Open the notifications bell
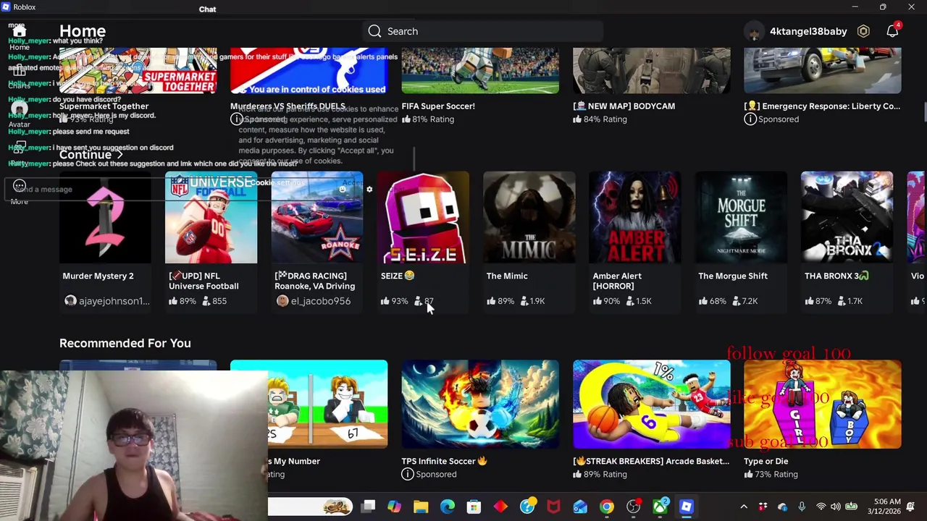The height and width of the screenshot is (521, 927). click(x=892, y=31)
